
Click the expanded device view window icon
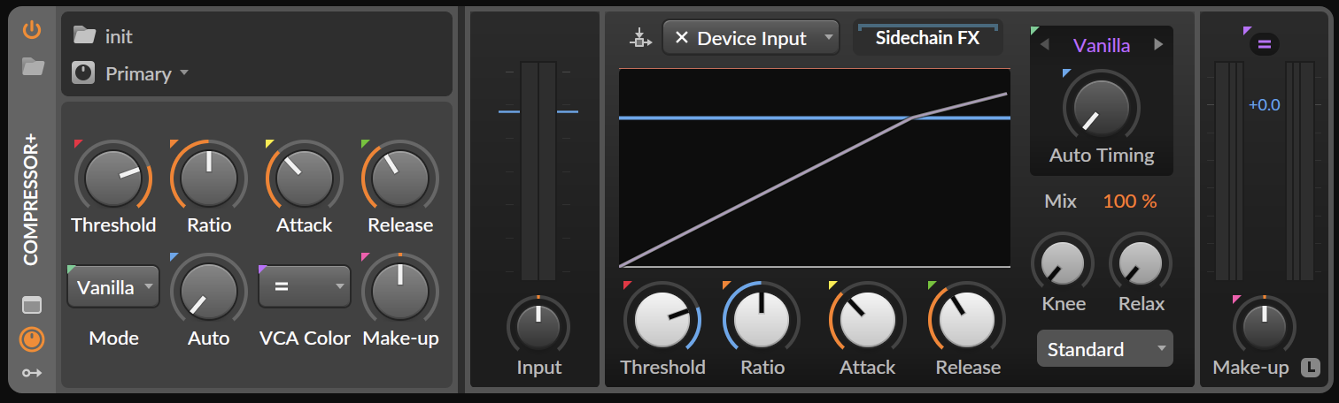(x=32, y=305)
